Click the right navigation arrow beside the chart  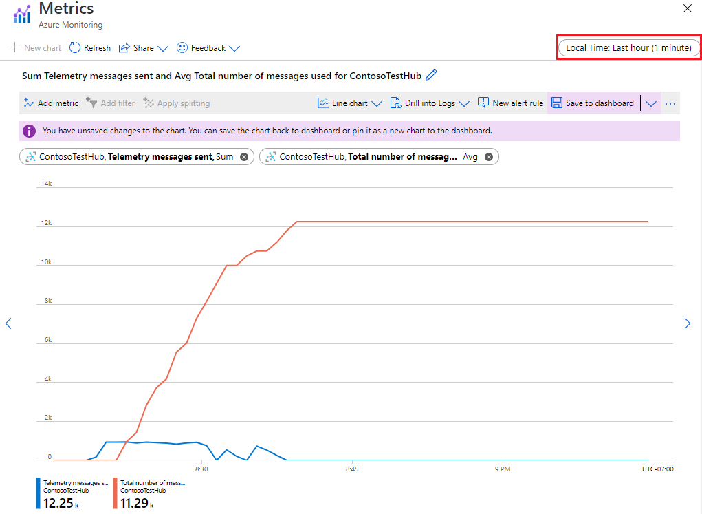pyautogui.click(x=687, y=323)
